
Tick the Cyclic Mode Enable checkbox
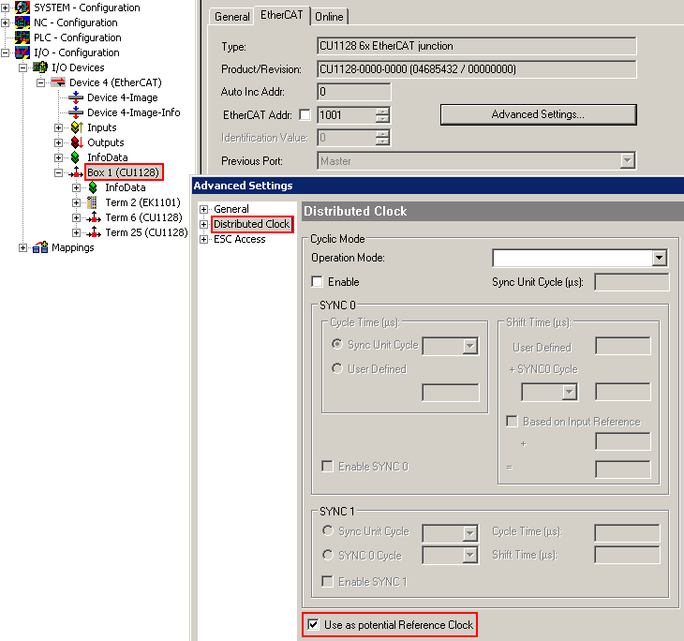[x=317, y=281]
